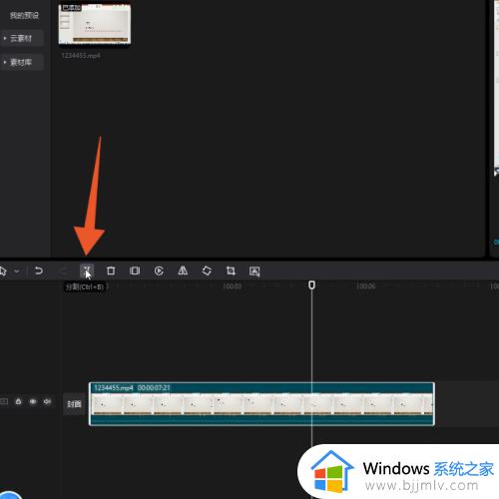Click the mirror flip triangle icon
Image resolution: width=499 pixels, height=499 pixels.
click(183, 270)
